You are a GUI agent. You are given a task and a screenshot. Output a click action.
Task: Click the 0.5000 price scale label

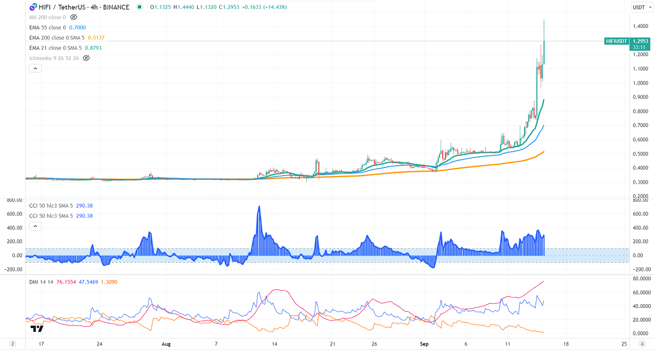pyautogui.click(x=641, y=154)
